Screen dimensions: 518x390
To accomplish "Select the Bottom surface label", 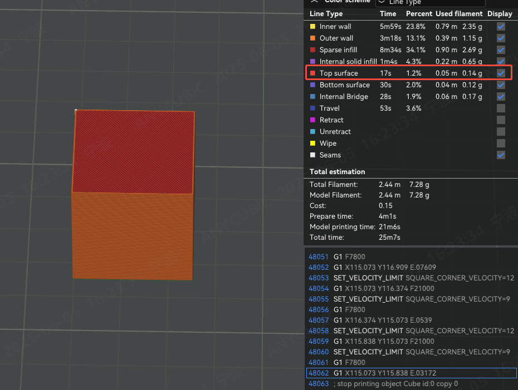I will (x=345, y=85).
